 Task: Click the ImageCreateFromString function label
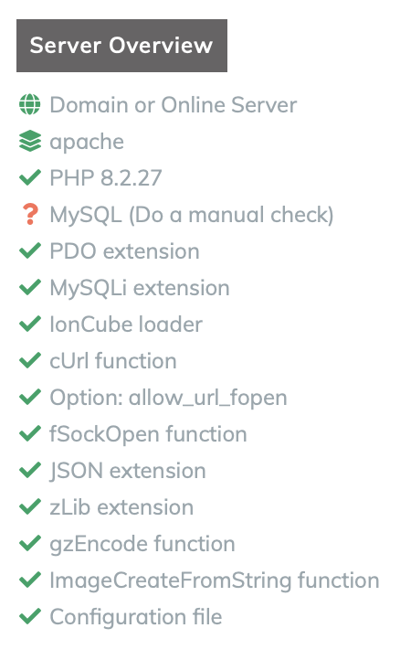[x=215, y=580]
